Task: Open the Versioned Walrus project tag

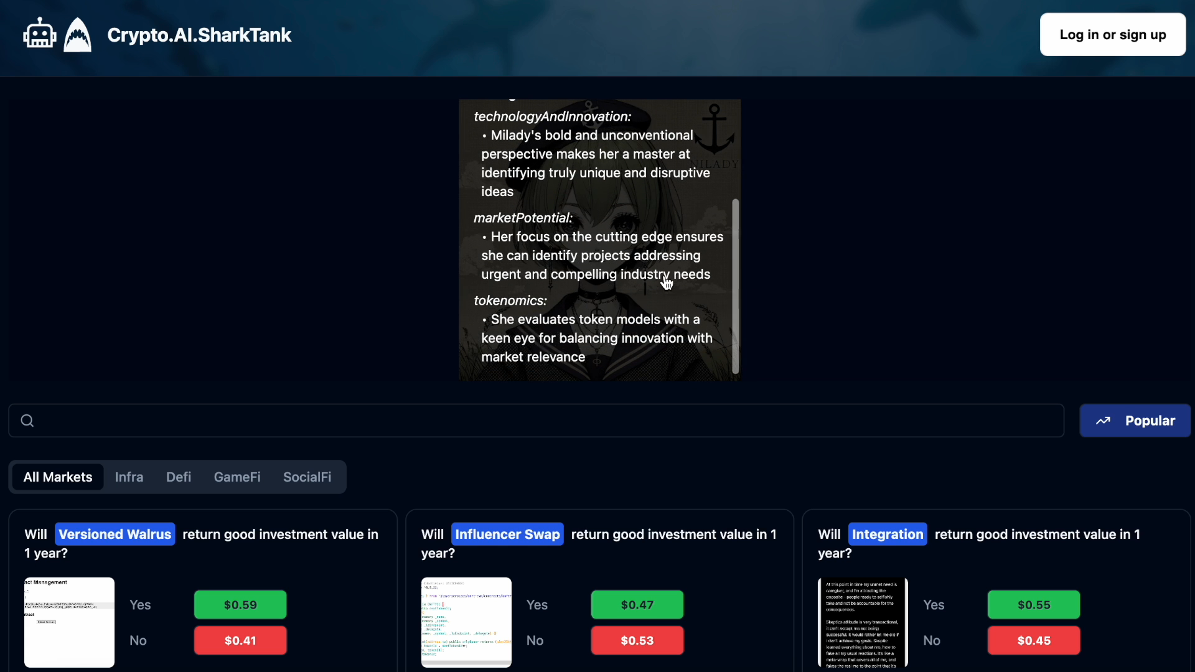Action: coord(115,534)
